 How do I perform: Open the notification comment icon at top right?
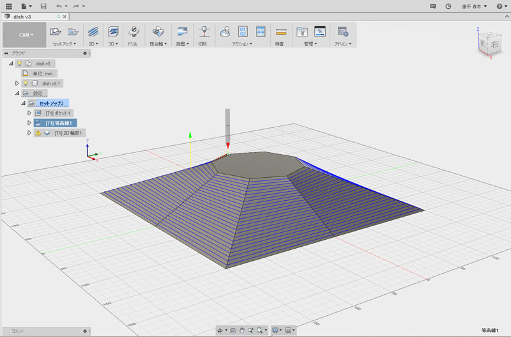coord(433,6)
